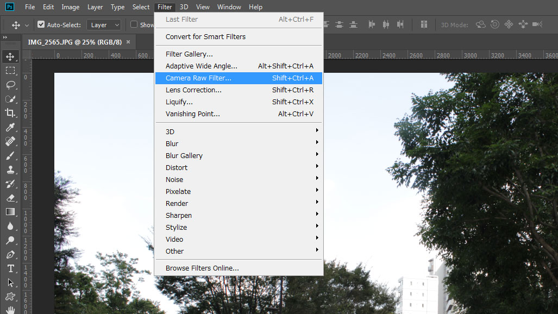558x314 pixels.
Task: Open Move tool preset picker arrow
Action: click(27, 26)
